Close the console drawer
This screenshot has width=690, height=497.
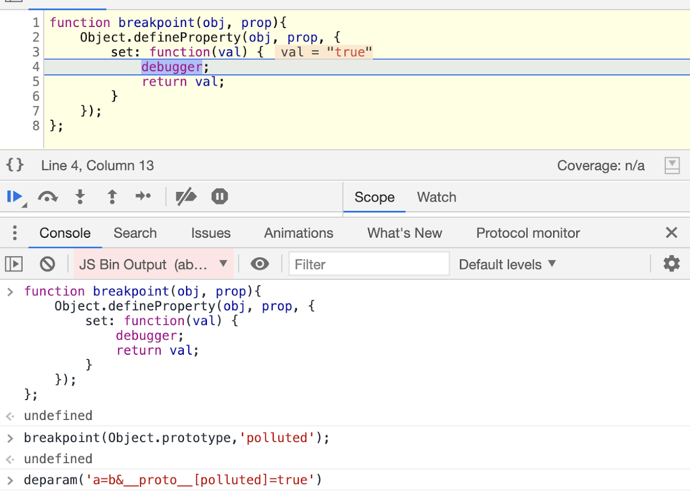(x=671, y=233)
